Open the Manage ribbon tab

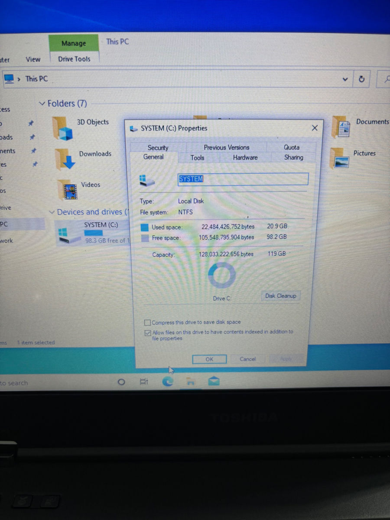point(74,43)
